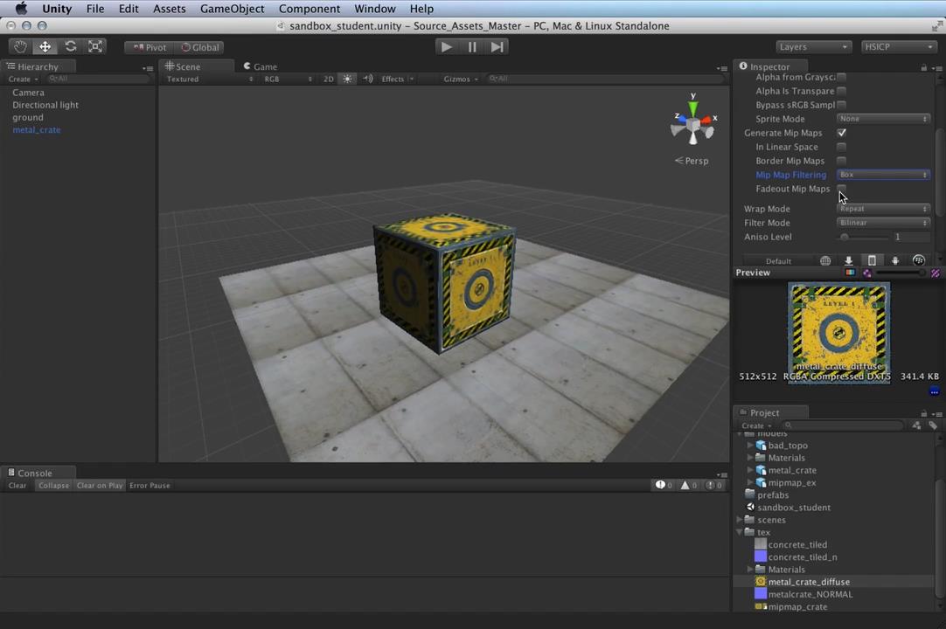Collapse the tex folder

pos(739,532)
